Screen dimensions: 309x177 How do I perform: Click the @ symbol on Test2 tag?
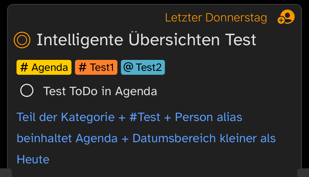tap(128, 67)
